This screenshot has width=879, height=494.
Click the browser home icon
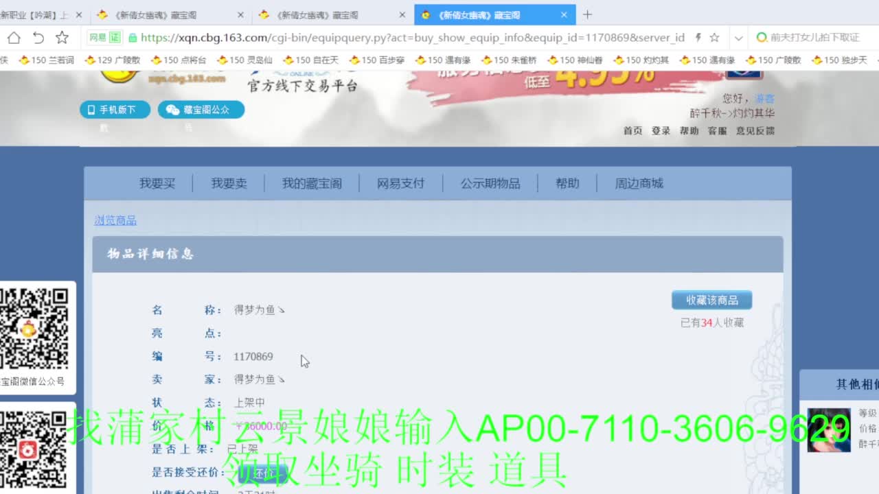click(14, 38)
